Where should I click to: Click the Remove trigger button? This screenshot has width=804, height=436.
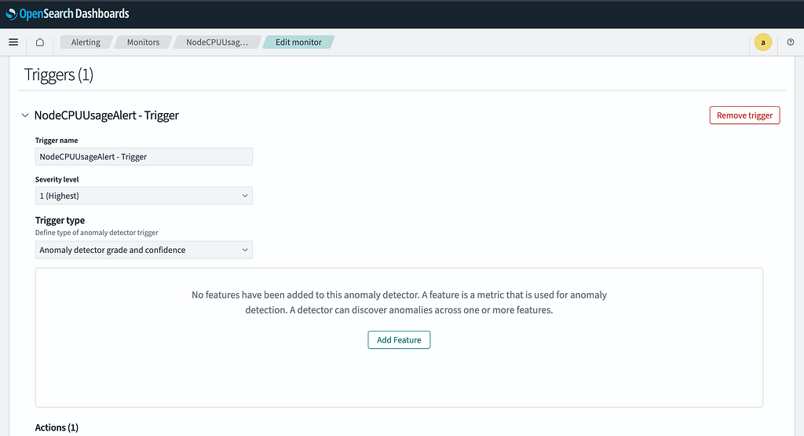(x=744, y=115)
